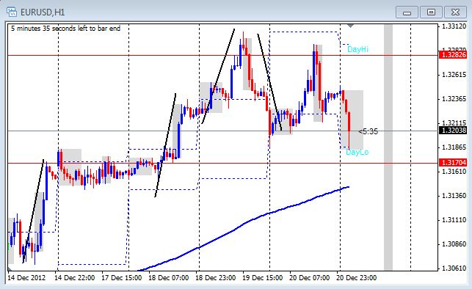Click the 14 Dec 22:00 time label
The image size is (472, 289).
[x=74, y=277]
